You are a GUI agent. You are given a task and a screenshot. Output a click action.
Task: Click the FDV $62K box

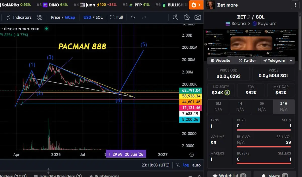(251, 90)
